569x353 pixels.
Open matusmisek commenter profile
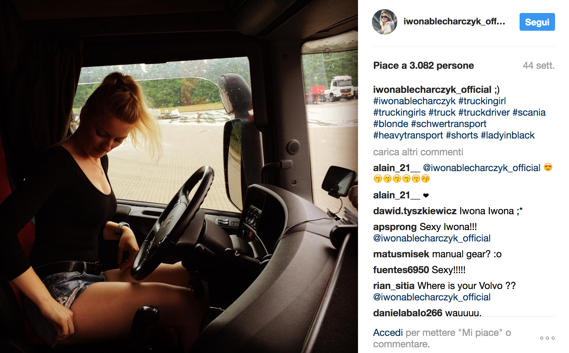coord(401,254)
